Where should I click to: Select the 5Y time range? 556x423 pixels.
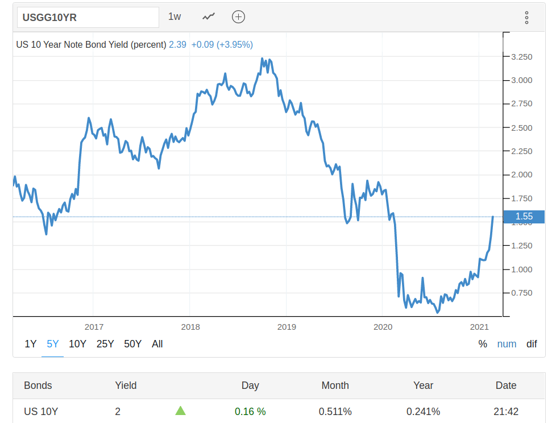[53, 343]
